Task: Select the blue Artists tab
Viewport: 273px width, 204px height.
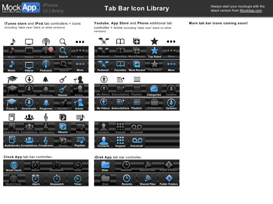Action: coord(79,104)
